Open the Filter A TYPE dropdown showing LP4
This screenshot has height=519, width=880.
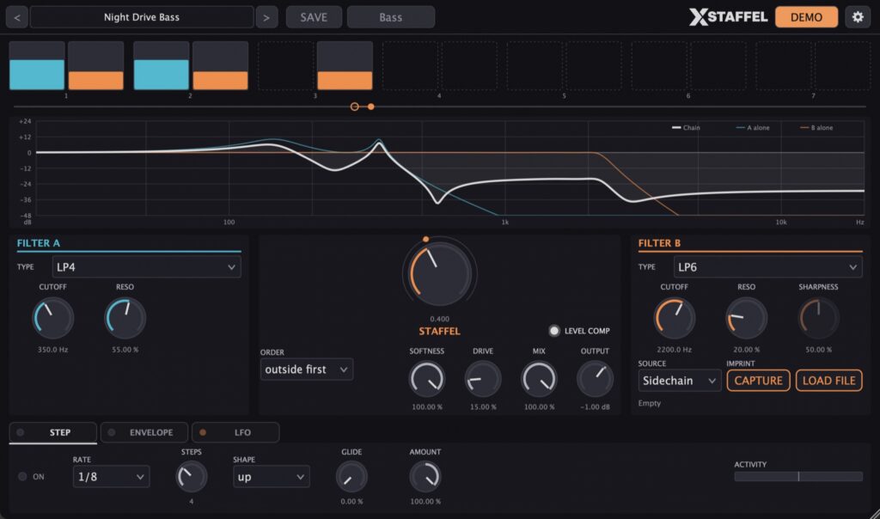[x=146, y=267]
